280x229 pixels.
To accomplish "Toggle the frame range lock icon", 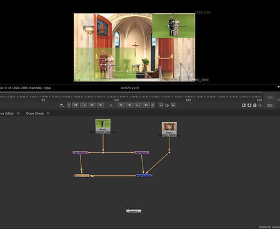I will pos(255,105).
